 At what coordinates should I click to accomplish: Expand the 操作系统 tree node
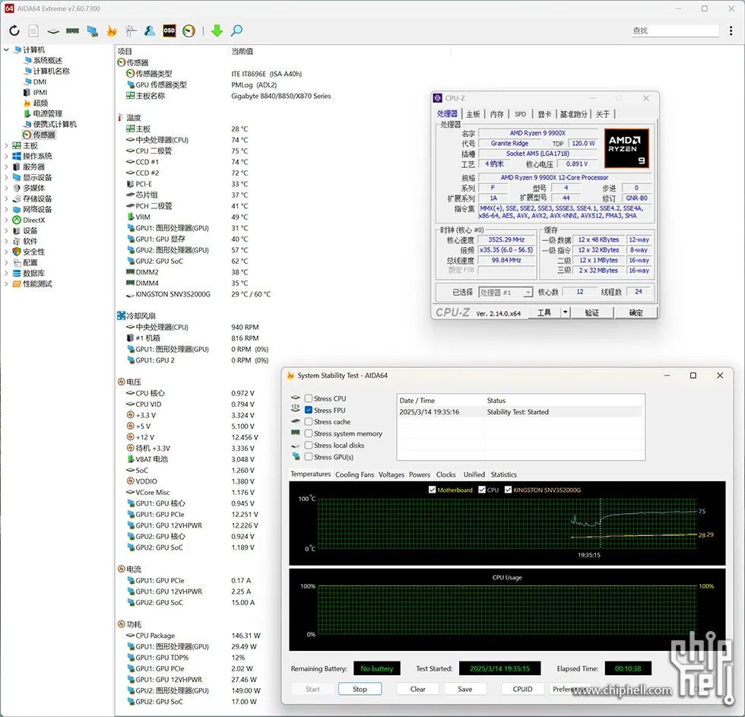pos(6,156)
